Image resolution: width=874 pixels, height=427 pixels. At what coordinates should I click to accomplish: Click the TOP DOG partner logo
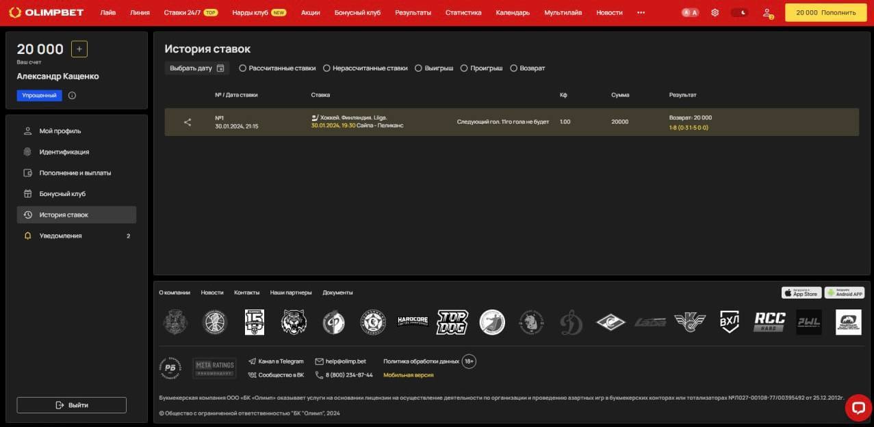point(452,322)
